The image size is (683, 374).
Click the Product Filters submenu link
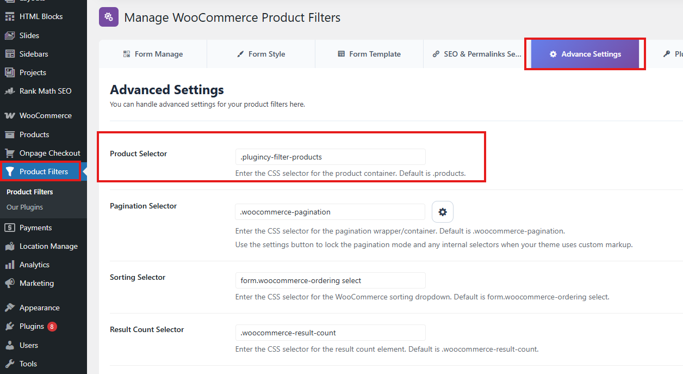pos(30,192)
